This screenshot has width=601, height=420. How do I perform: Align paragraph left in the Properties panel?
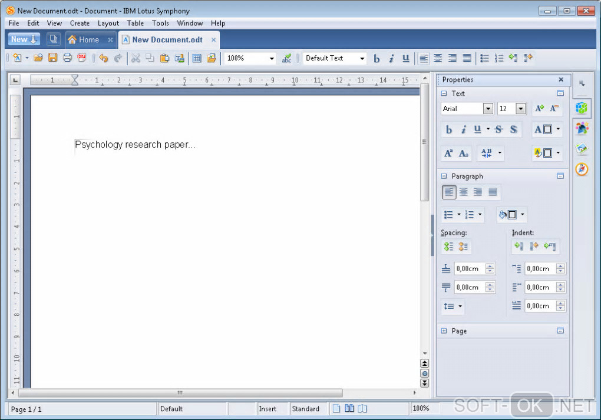pos(449,192)
